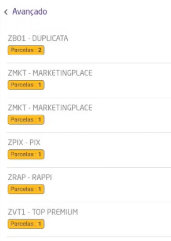The image size is (171, 241).
Task: Click the Parcelas : 1 badge under RAPPI
Action: [x=26, y=189]
